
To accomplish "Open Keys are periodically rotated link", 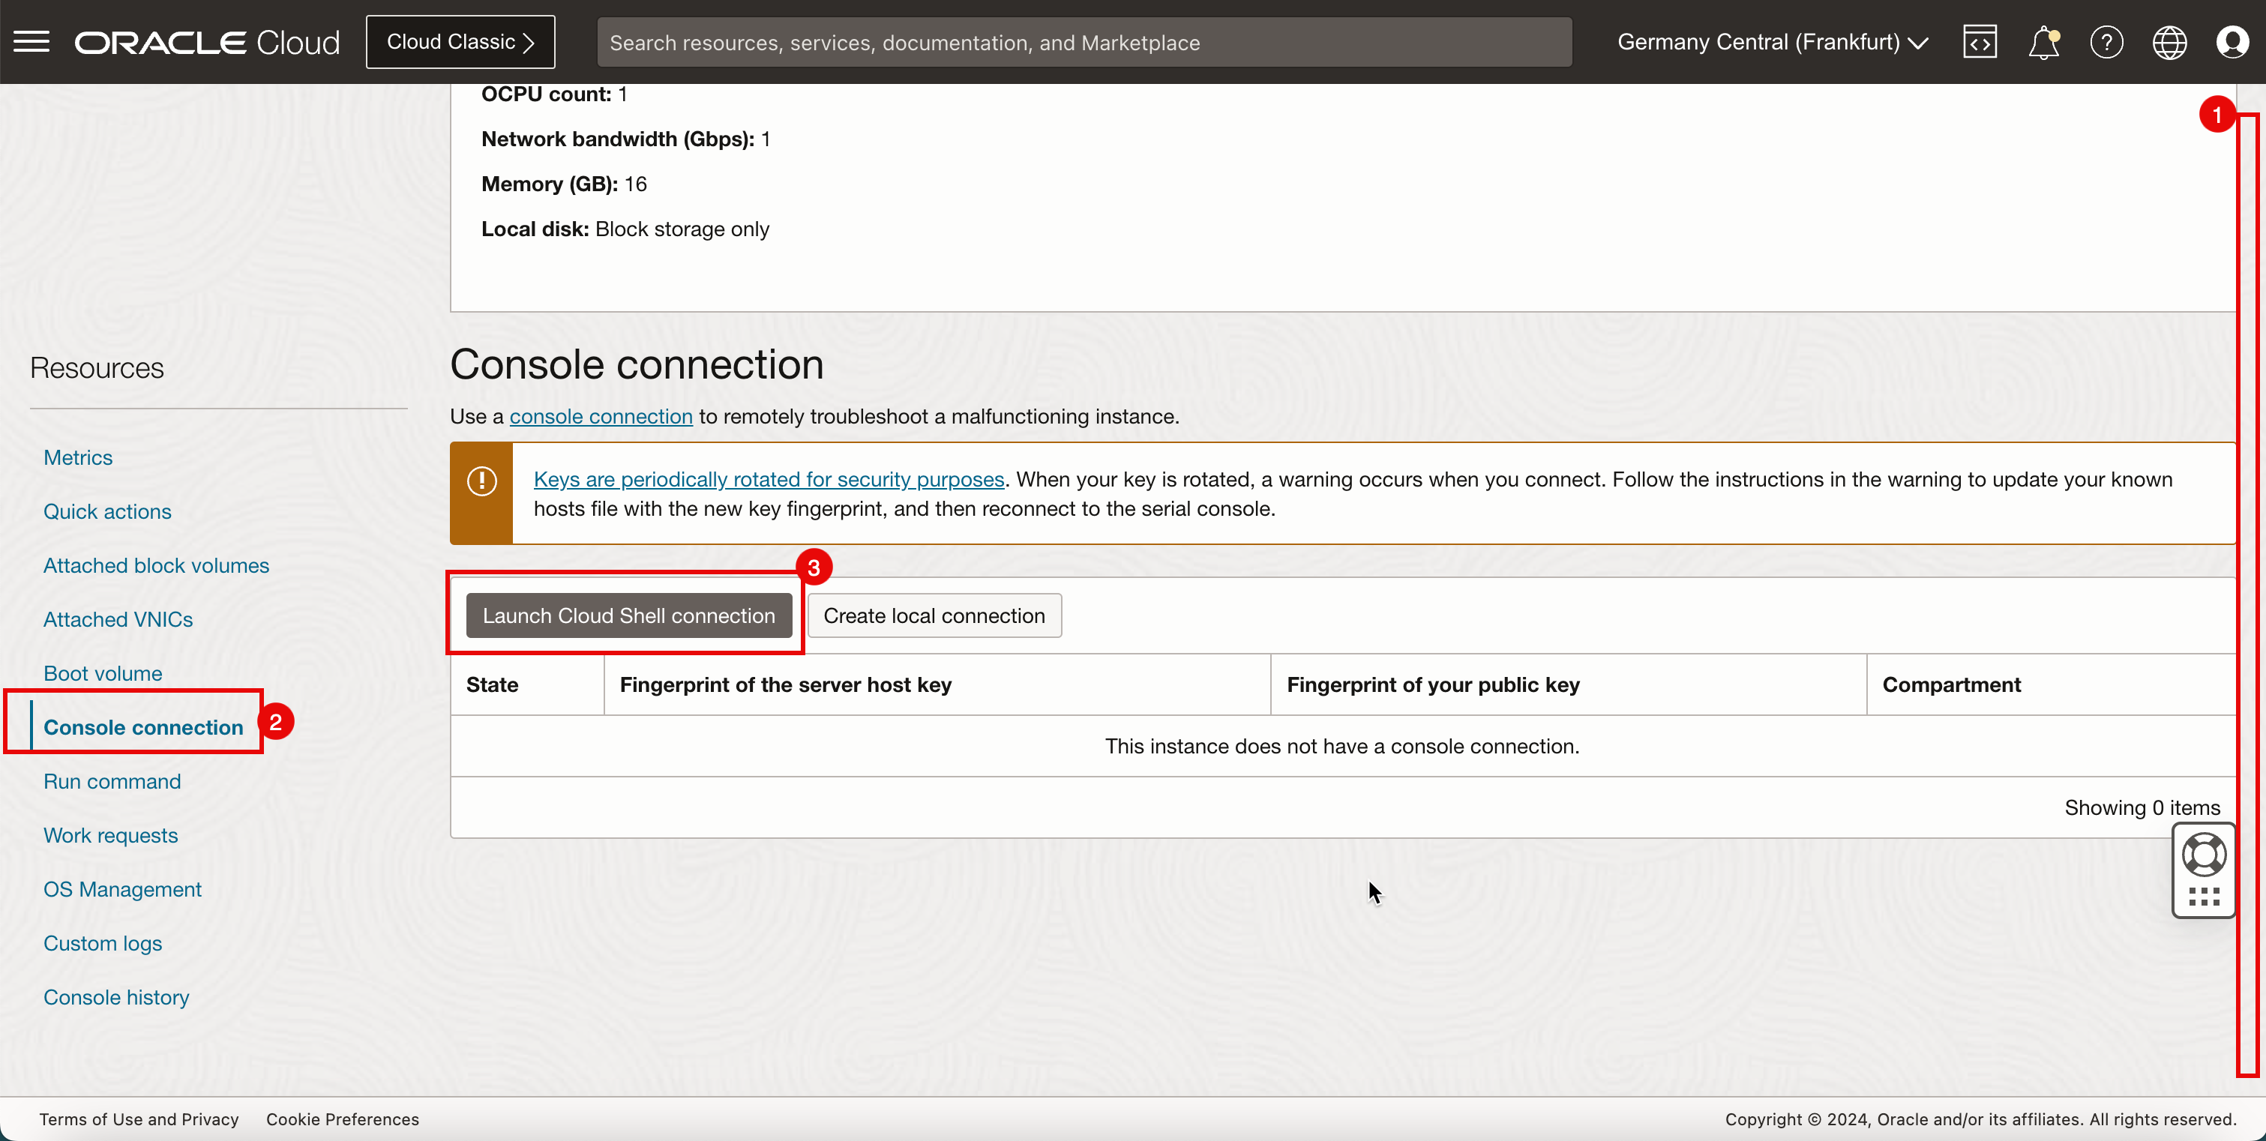I will point(768,478).
